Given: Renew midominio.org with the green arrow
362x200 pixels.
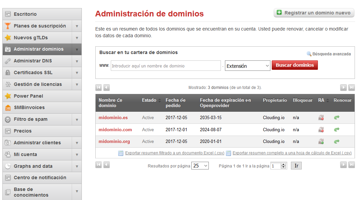Looking at the screenshot, I should pyautogui.click(x=337, y=141).
